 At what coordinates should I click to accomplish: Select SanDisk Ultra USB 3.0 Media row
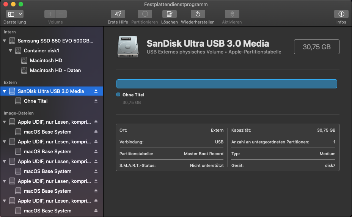52,91
